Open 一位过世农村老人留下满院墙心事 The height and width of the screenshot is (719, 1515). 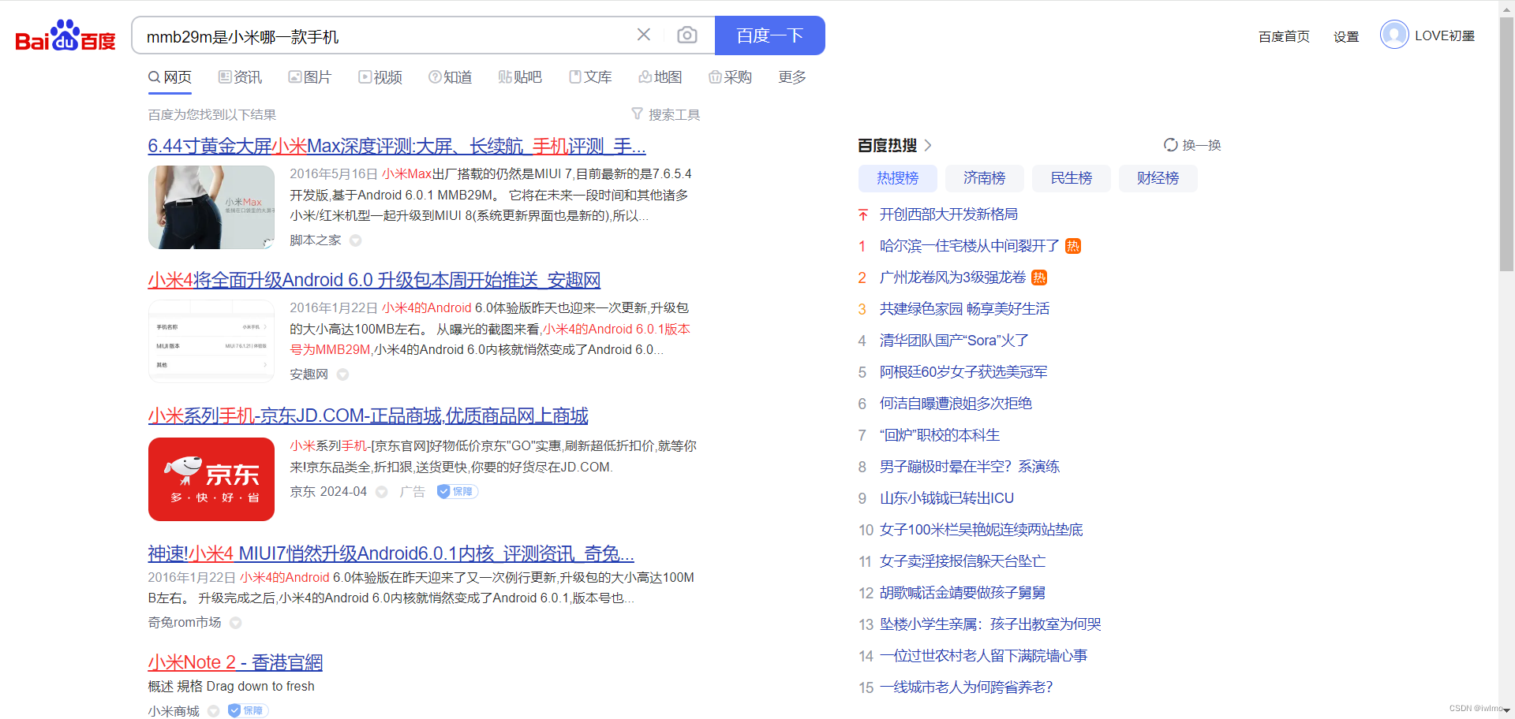[x=983, y=656]
